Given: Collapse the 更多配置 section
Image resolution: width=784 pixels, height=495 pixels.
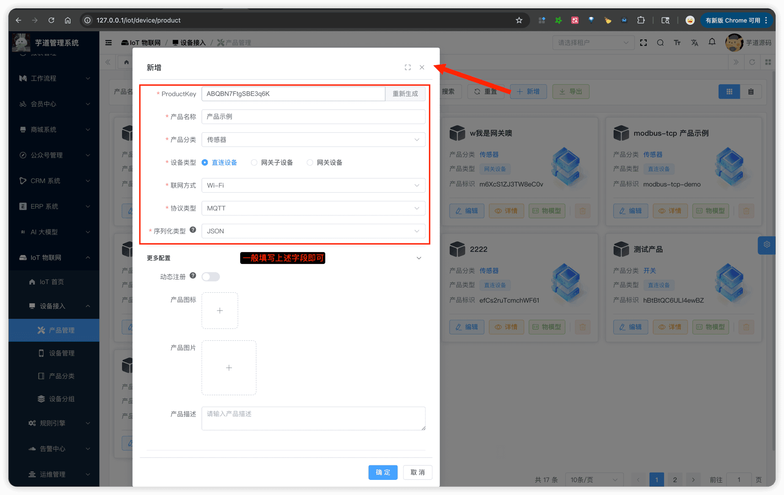Looking at the screenshot, I should pyautogui.click(x=419, y=258).
